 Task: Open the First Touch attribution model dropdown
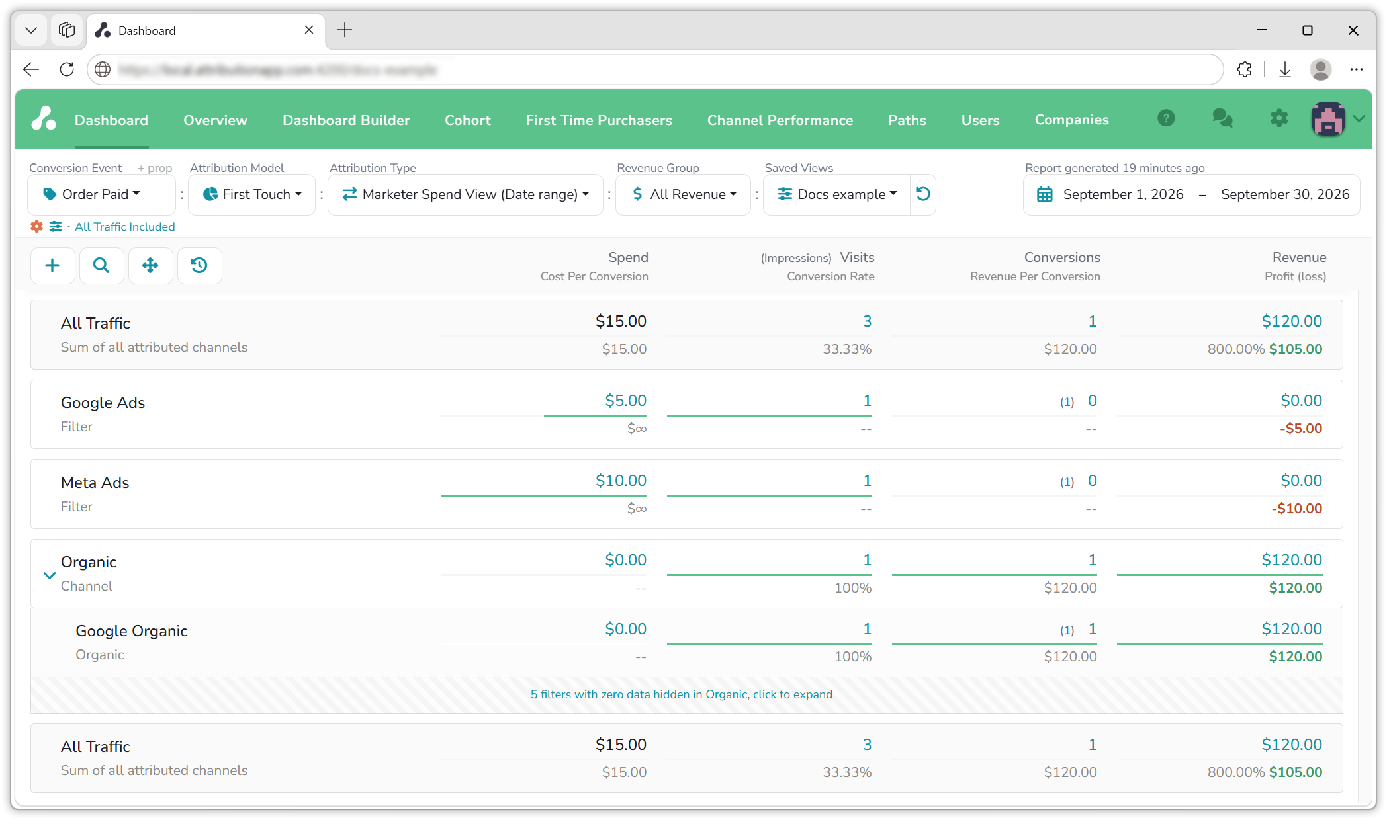point(252,194)
